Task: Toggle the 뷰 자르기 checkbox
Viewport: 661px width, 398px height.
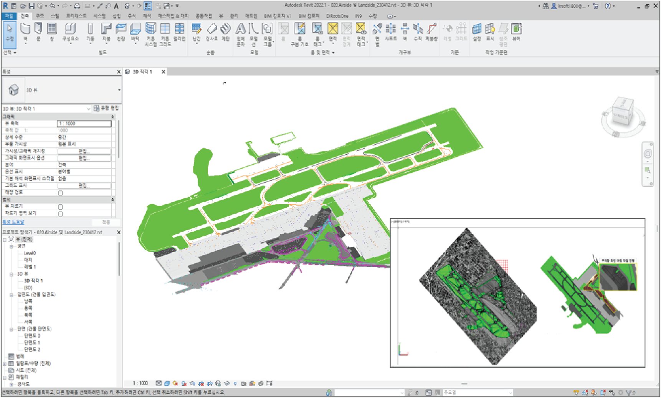Action: pos(60,206)
